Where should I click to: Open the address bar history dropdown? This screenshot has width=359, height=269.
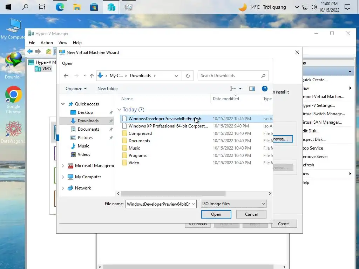(x=176, y=76)
